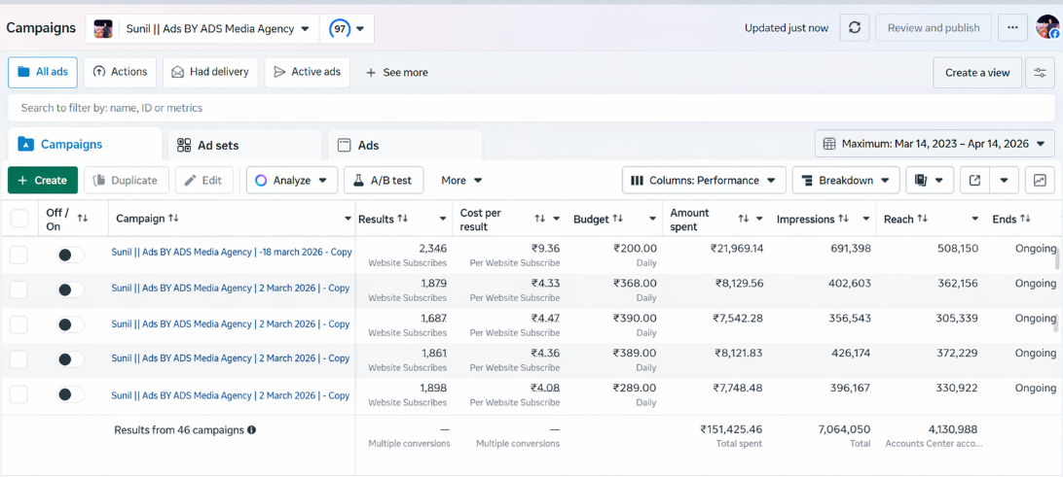The width and height of the screenshot is (1063, 477).
Task: Sort by Off / On column arrows
Action: tap(83, 219)
